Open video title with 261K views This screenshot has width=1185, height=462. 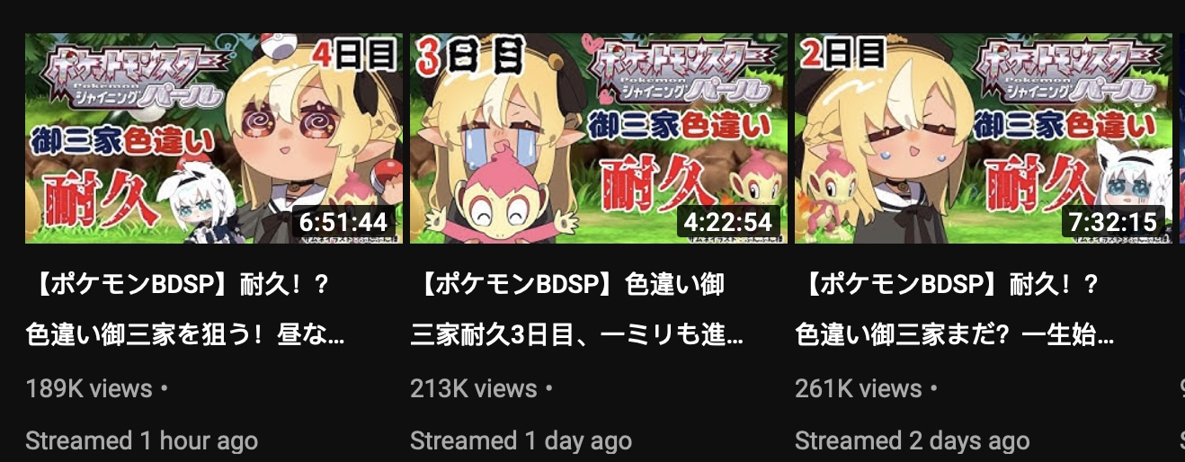[956, 311]
